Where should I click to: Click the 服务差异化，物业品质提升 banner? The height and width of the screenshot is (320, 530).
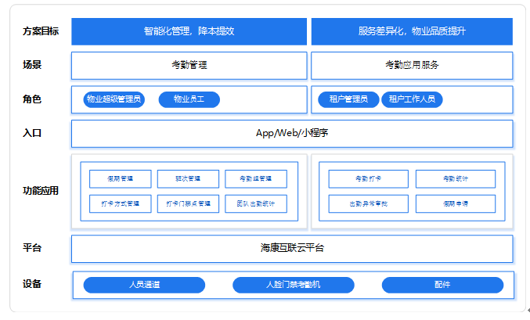[x=412, y=32]
